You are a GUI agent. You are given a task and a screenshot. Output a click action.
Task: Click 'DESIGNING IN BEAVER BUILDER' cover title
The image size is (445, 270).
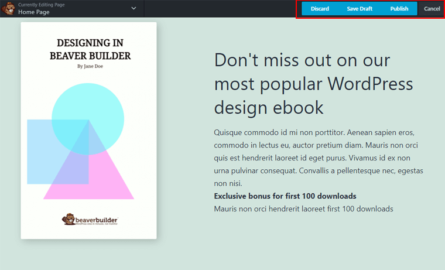[90, 49]
